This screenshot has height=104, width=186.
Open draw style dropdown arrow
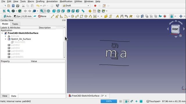(16, 11)
